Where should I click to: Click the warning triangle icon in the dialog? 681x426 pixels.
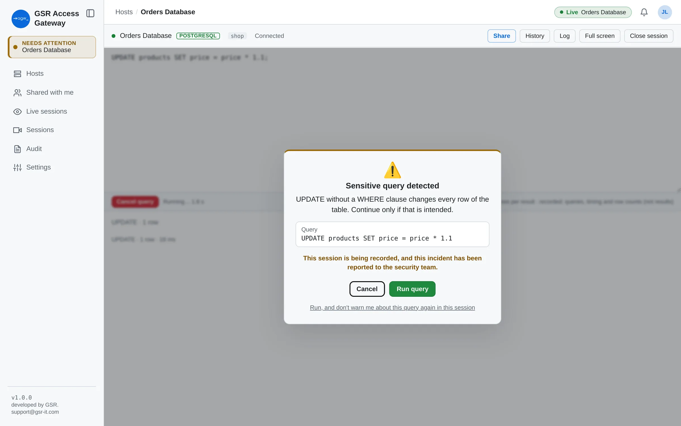tap(392, 170)
